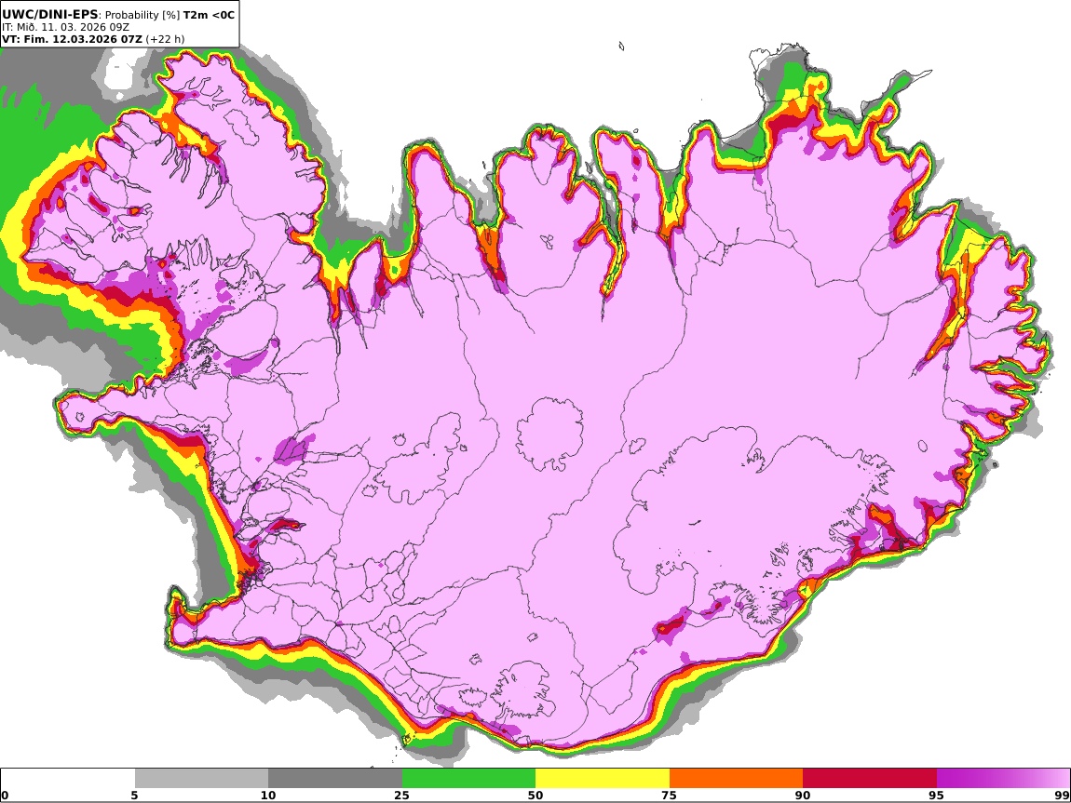Click the green 25–50% legend swatch
1071x803 pixels.
tap(468, 779)
